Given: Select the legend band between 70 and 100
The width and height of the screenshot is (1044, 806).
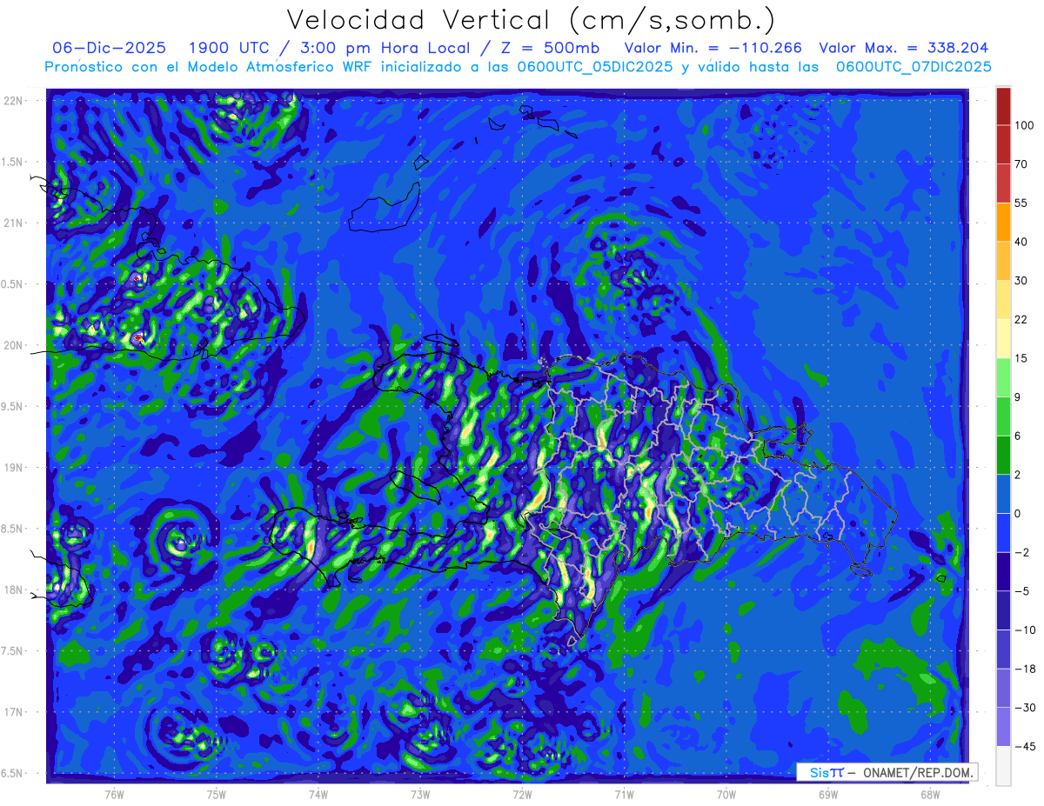Looking at the screenshot, I should point(1003,144).
